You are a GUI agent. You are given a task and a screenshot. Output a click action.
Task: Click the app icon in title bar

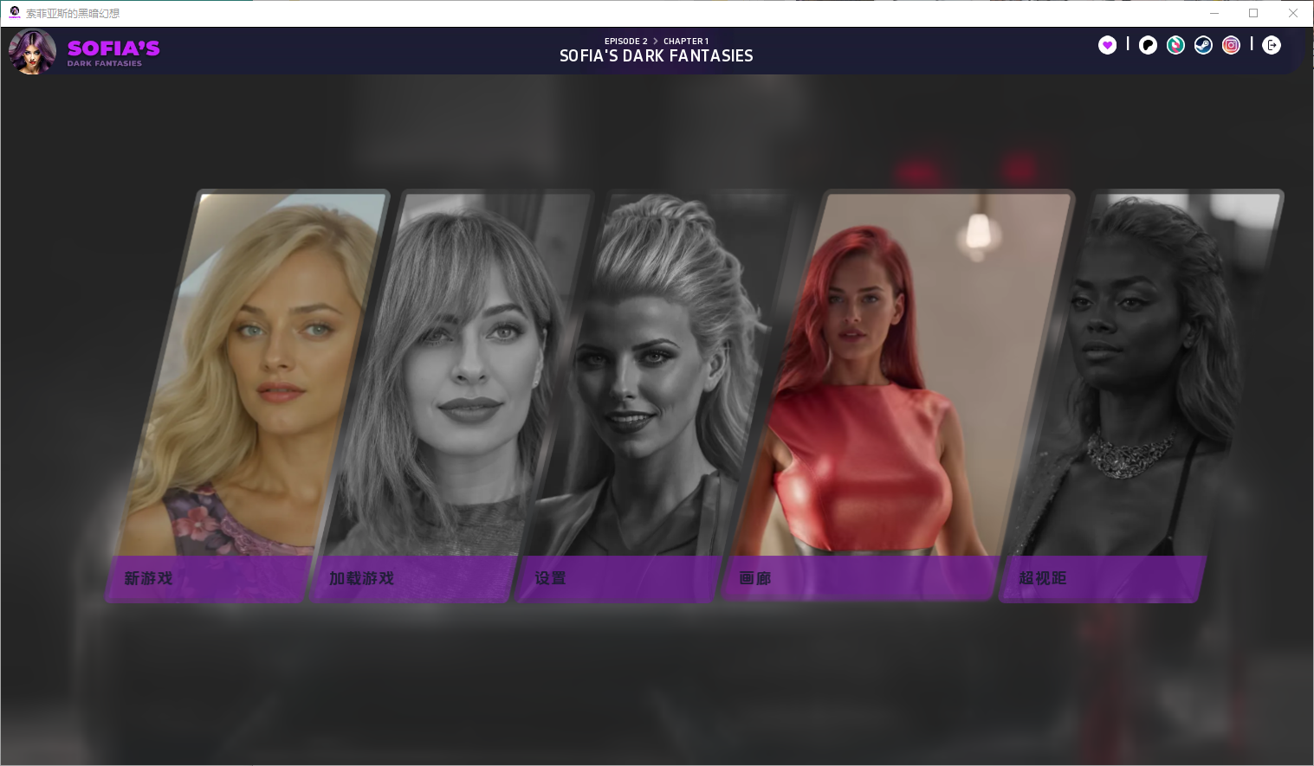pyautogui.click(x=15, y=12)
